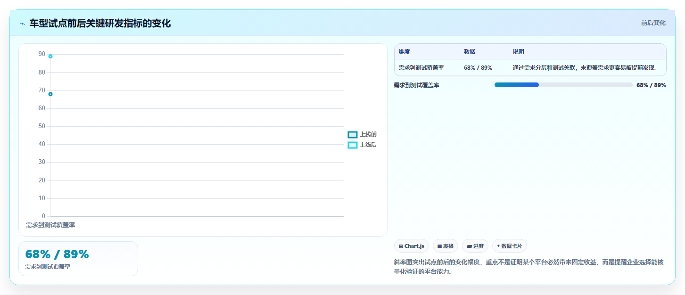Image resolution: width=685 pixels, height=295 pixels.
Task: Click the 需求到测试覆盖率 table cell
Action: (x=421, y=68)
